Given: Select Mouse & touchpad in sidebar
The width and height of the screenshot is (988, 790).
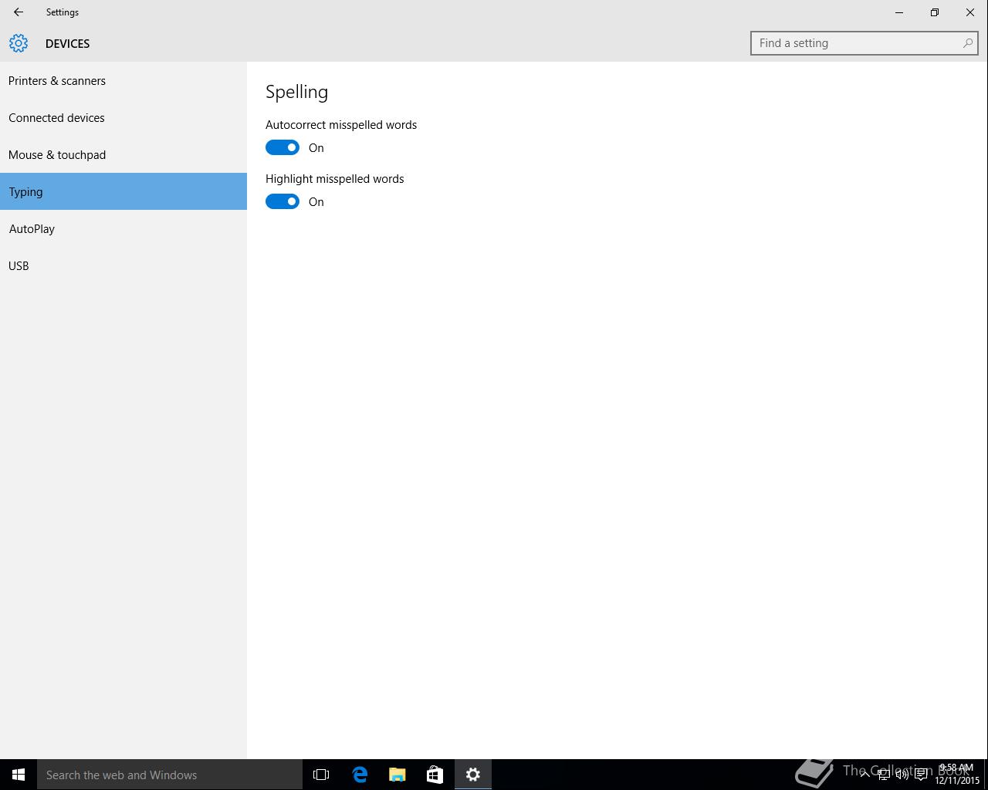Looking at the screenshot, I should 123,154.
